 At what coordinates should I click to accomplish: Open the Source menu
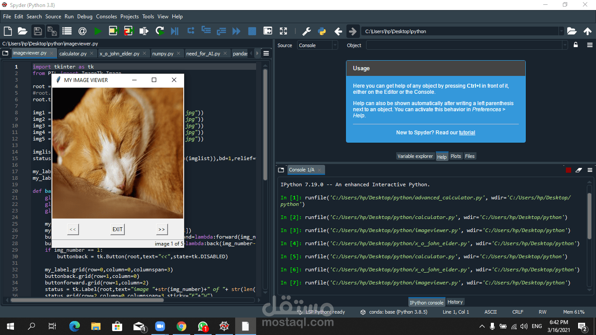pyautogui.click(x=53, y=17)
